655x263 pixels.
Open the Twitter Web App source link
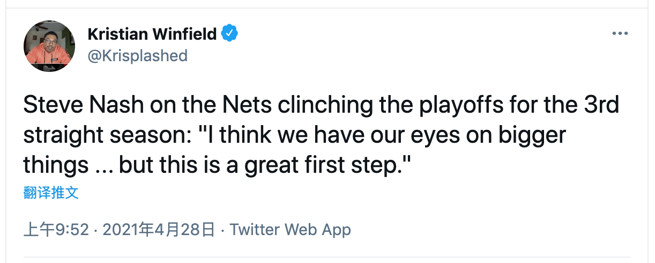[x=291, y=230]
